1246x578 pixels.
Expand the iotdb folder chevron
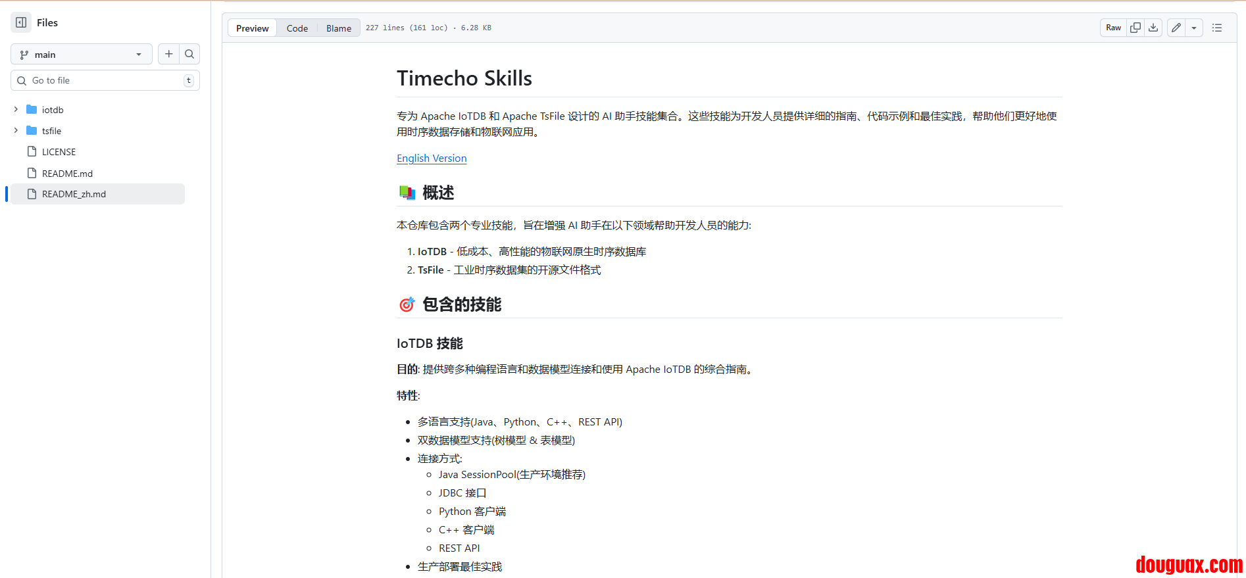(x=16, y=110)
